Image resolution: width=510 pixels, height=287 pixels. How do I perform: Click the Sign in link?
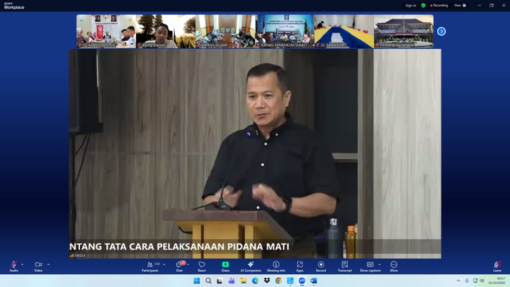pyautogui.click(x=411, y=5)
